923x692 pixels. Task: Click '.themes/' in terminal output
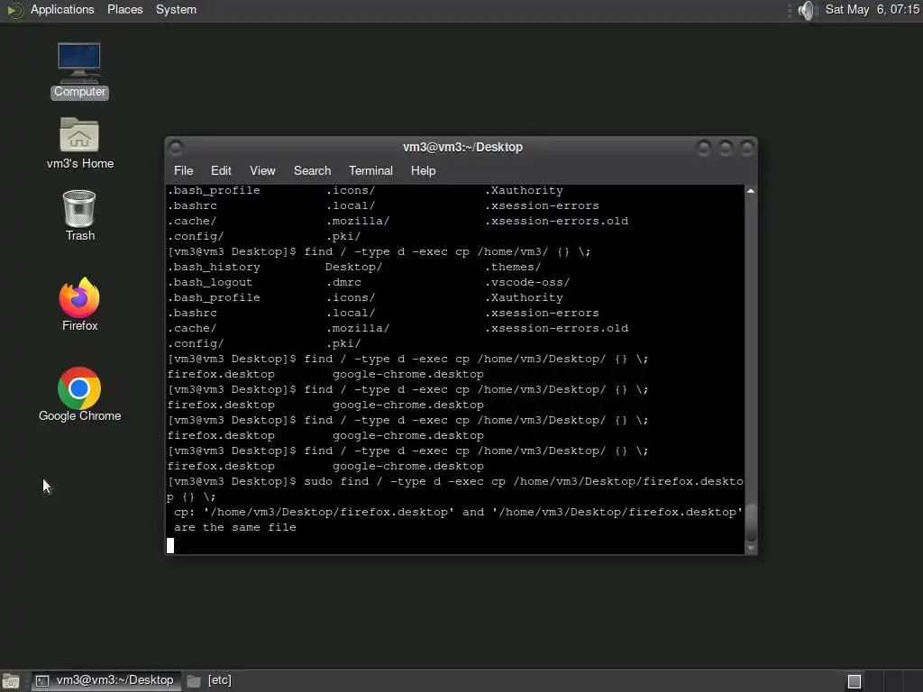coord(513,267)
